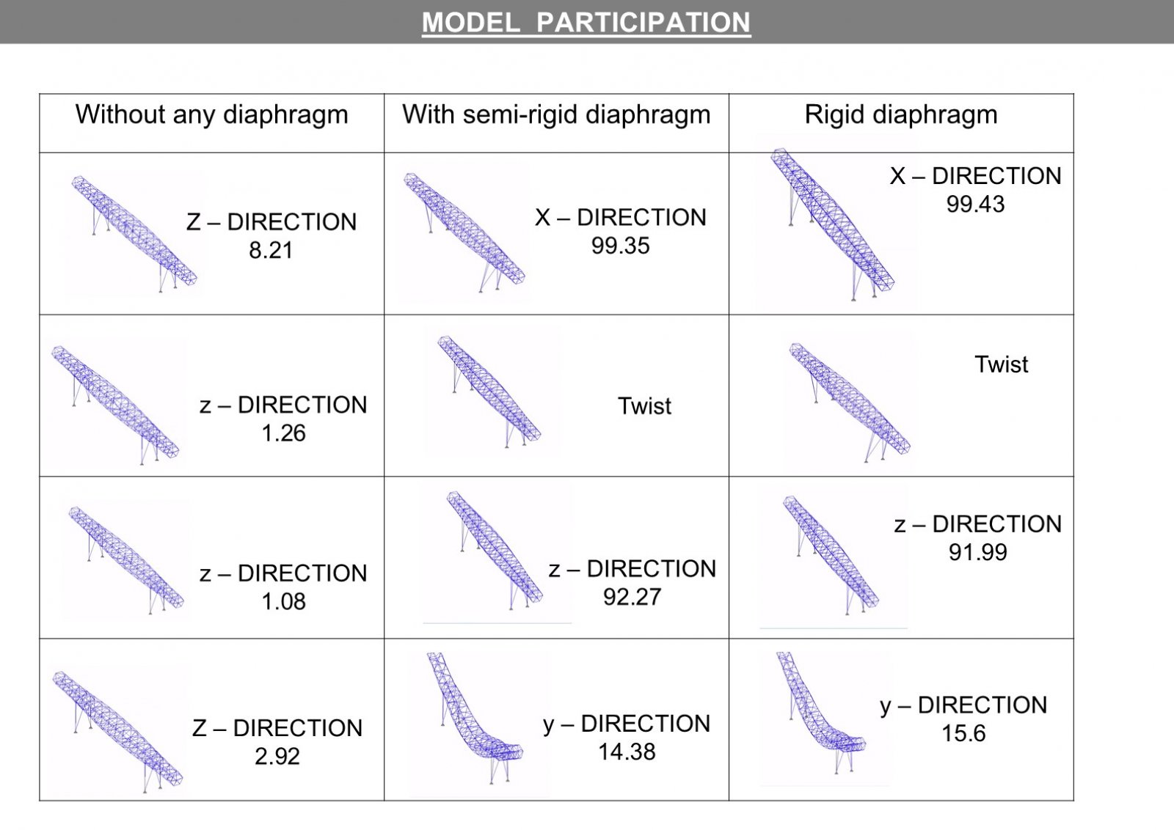The width and height of the screenshot is (1174, 830).
Task: Click truss model thumbnail beside 2.92
Action: coord(117,731)
